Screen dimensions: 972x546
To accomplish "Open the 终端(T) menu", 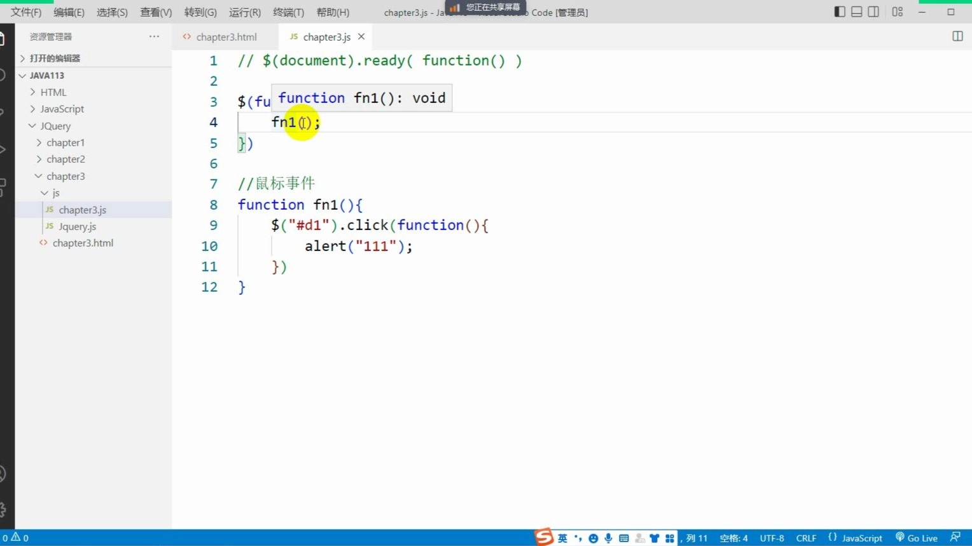I will click(x=288, y=12).
